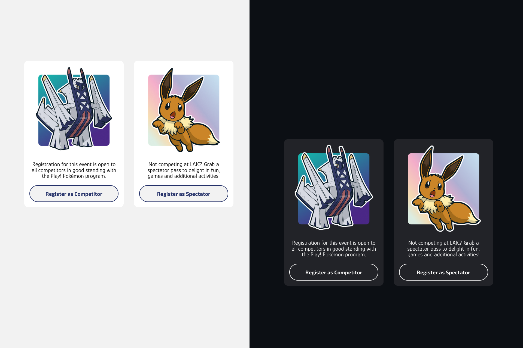Click the dark card text 'Registration for this event is open to'
The image size is (523, 348).
334,243
